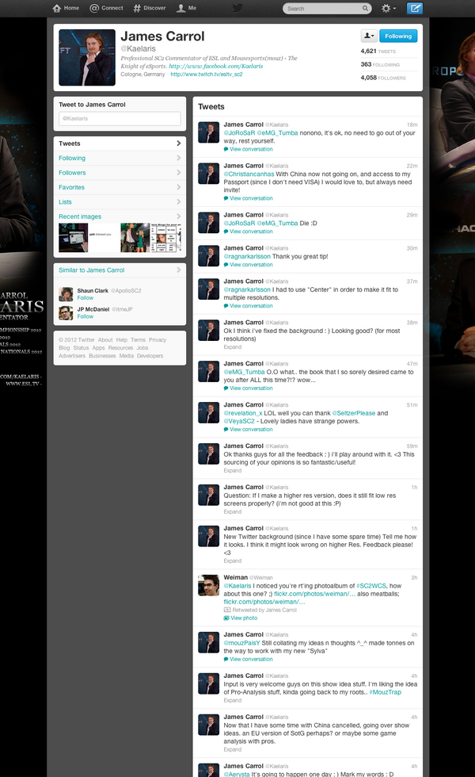Select the Tweets sidebar tab

120,144
